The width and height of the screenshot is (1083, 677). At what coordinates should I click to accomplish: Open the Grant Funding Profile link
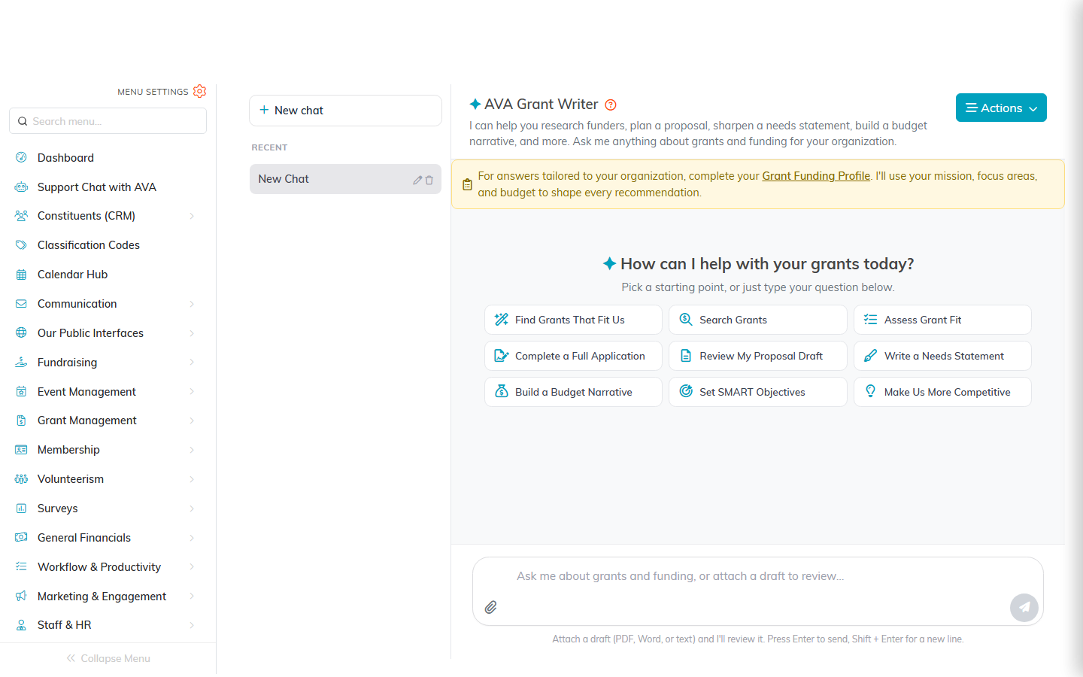click(816, 176)
